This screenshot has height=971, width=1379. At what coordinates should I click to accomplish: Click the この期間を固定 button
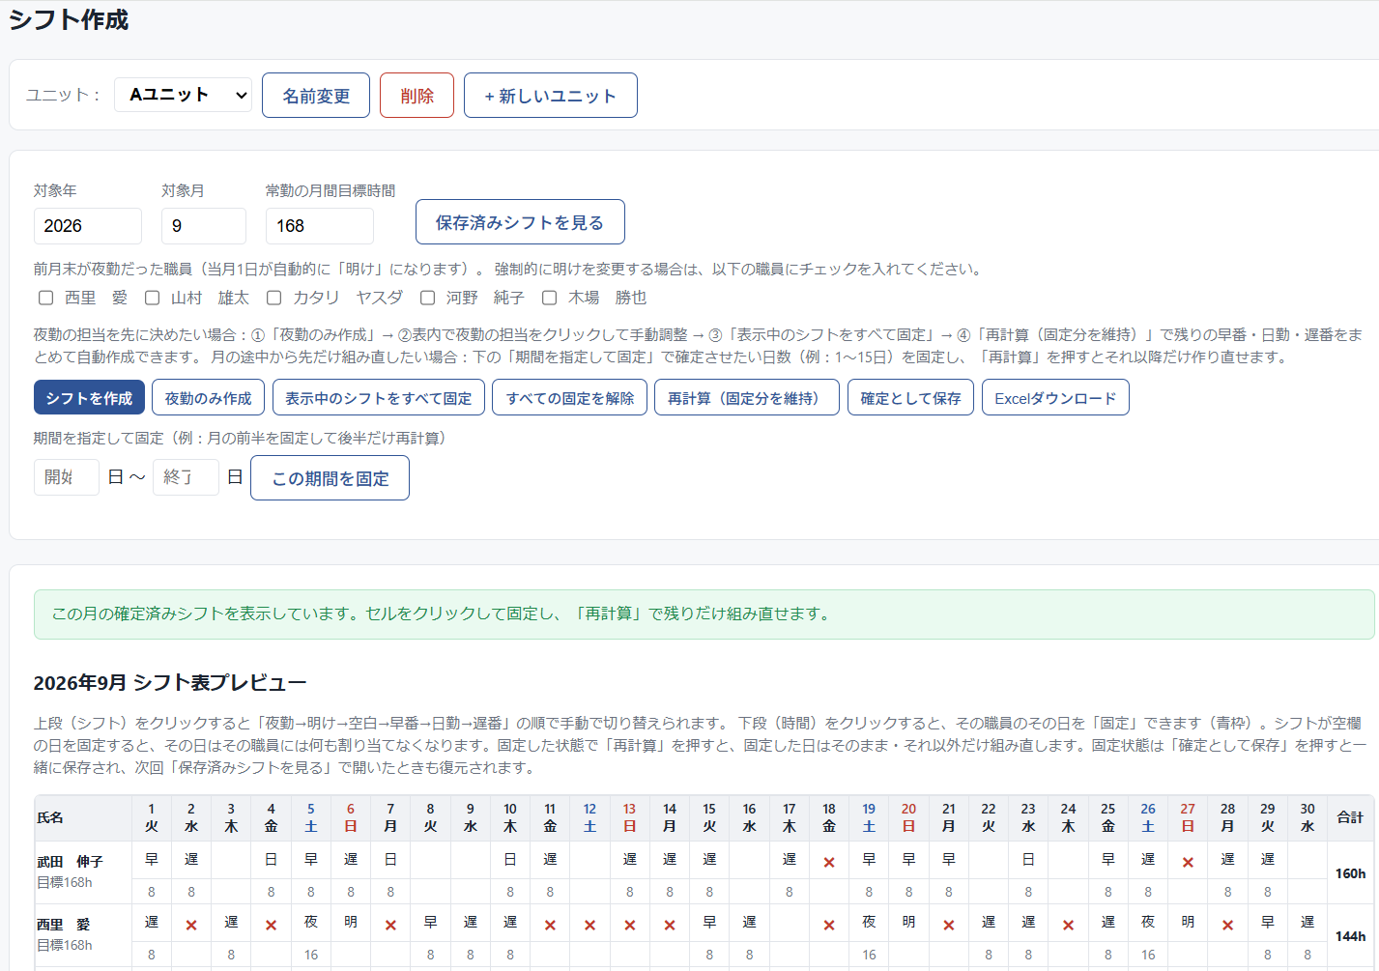point(330,478)
